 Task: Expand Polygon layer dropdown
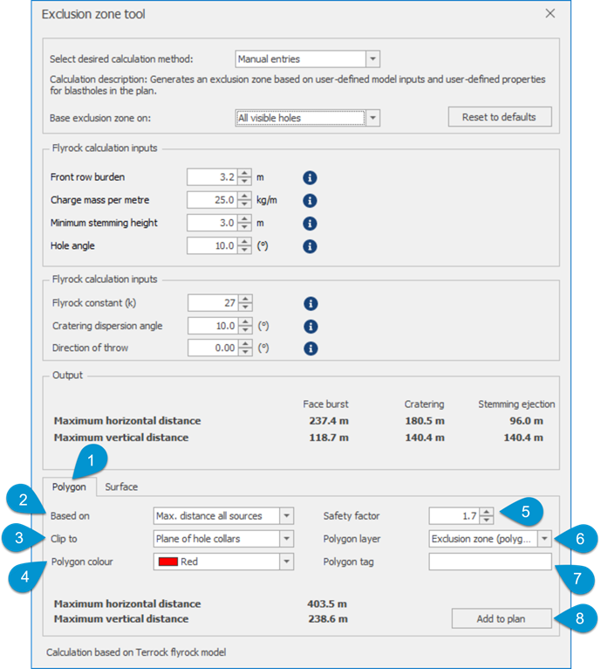coord(544,539)
